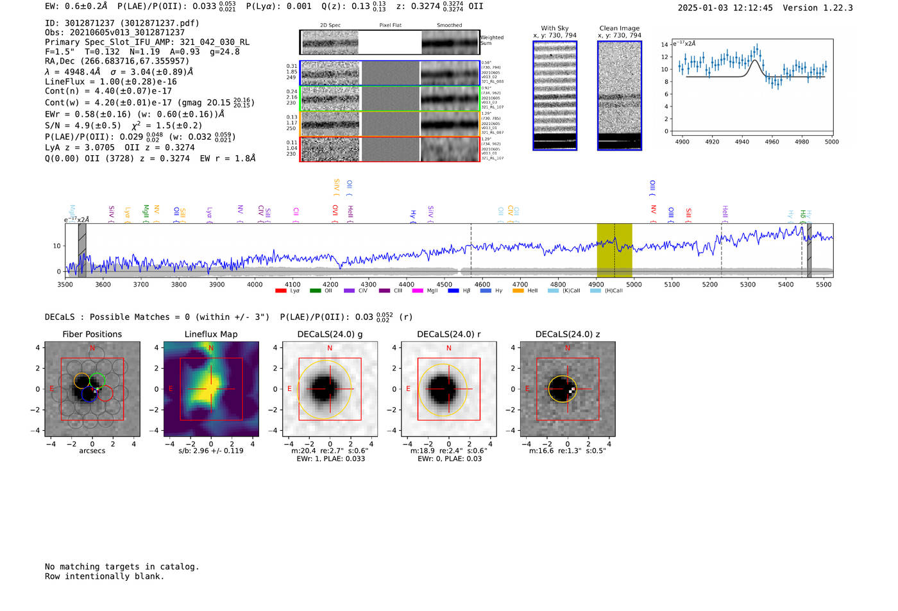Click the header P(Lyα): 0.001 text
The width and height of the screenshot is (898, 611).
coord(278,6)
